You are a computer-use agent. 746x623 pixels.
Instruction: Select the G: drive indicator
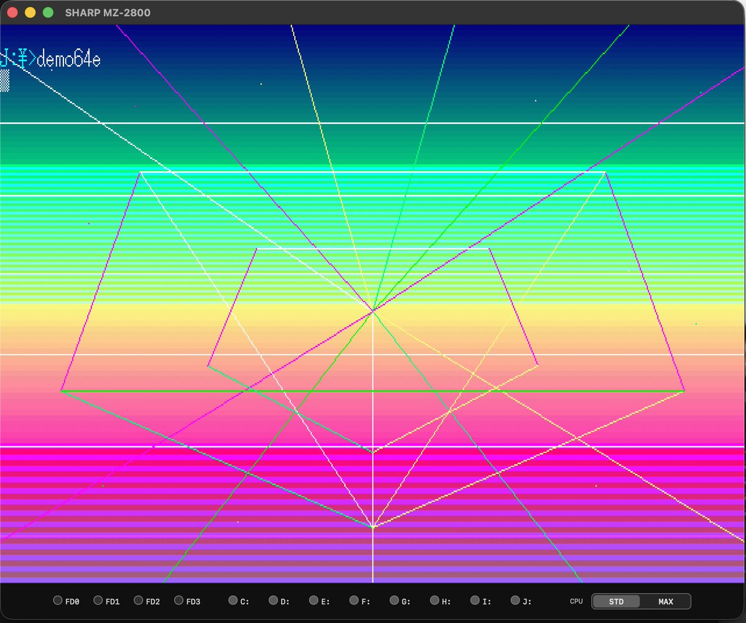[395, 601]
